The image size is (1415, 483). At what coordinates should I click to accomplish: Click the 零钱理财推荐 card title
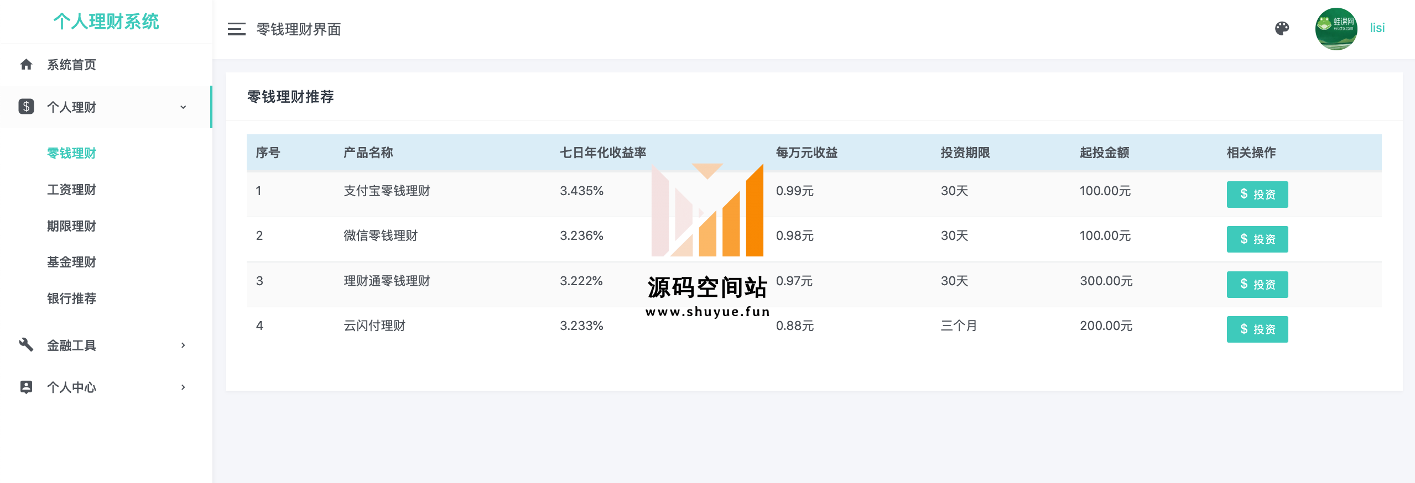click(x=290, y=97)
